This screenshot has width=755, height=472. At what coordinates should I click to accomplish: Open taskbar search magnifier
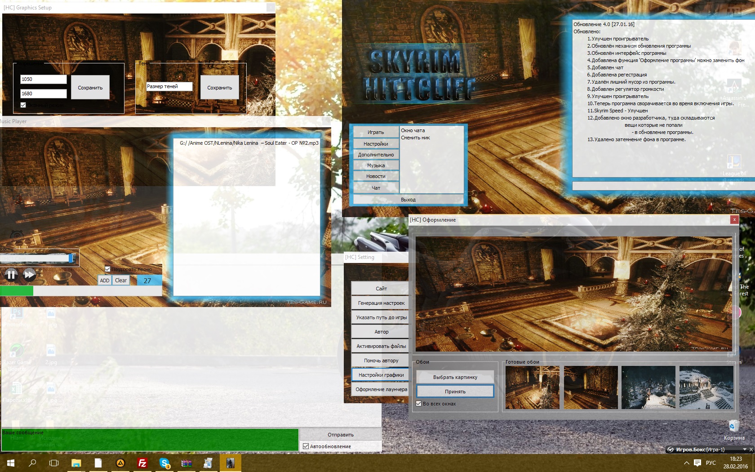point(32,463)
